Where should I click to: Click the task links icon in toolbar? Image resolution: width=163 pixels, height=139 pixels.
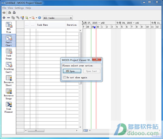pyautogui.click(x=18, y=18)
